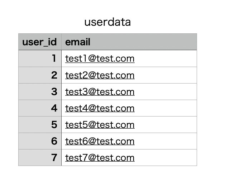Click the userdata table title
This screenshot has height=195, width=235.
point(107,22)
